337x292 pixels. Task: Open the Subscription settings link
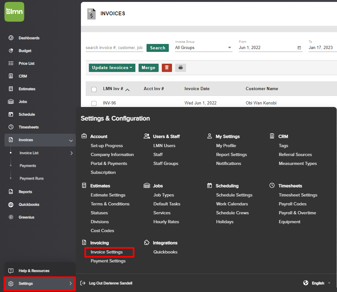tap(103, 172)
